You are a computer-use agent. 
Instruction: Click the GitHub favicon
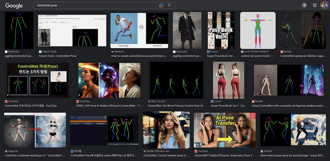tap(262, 151)
